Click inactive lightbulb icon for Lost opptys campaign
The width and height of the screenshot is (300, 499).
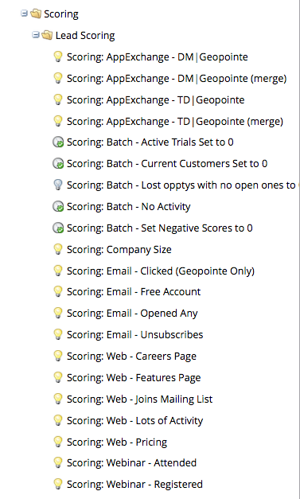tap(58, 185)
